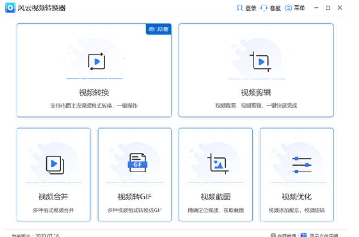This screenshot has width=359, height=237.
Task: Click the 当前版本 2020.07.16 version text
Action: [35, 235]
